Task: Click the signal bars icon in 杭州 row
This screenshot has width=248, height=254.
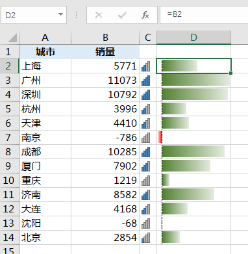Action: pos(145,109)
